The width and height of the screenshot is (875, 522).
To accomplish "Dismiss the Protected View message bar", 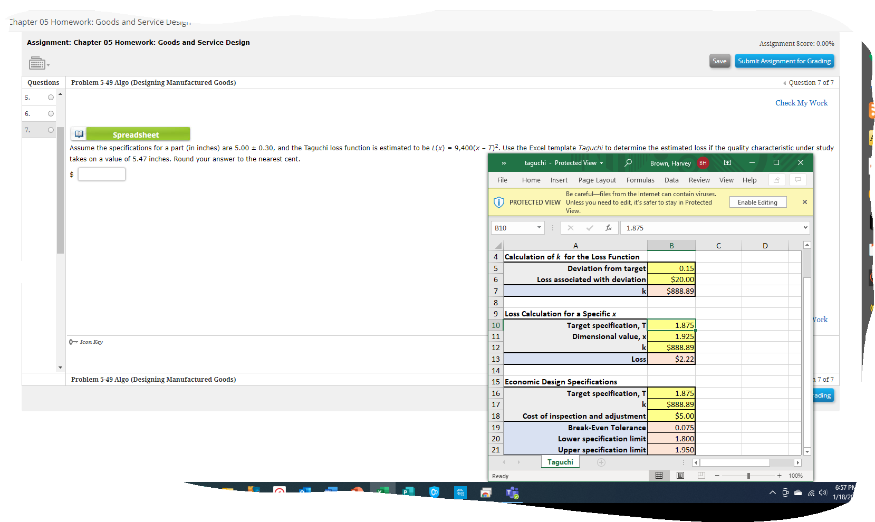I will [x=804, y=202].
